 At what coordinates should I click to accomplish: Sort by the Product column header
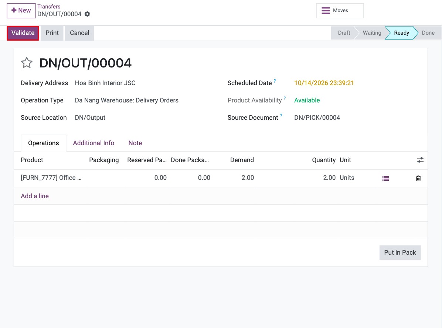[32, 160]
